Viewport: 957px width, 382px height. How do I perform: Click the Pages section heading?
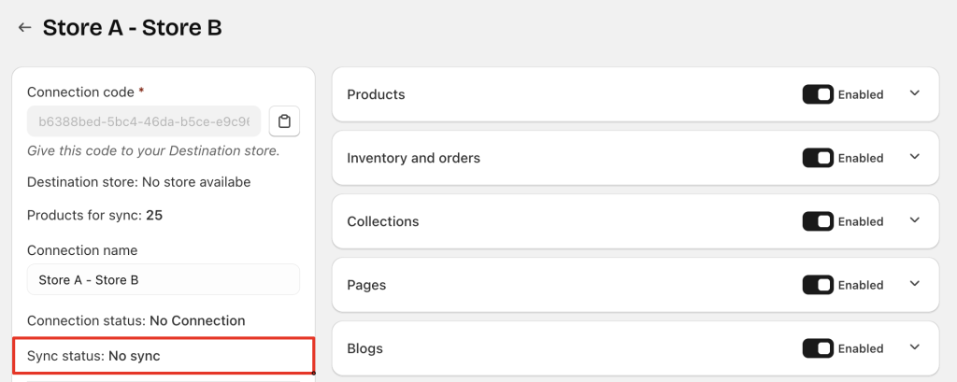click(x=366, y=285)
